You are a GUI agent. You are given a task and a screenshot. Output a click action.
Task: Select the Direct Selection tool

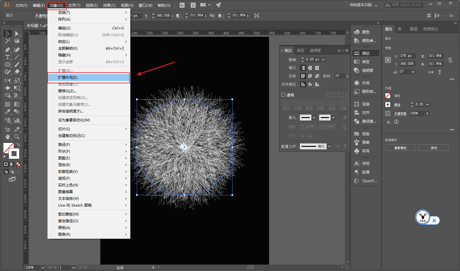click(x=17, y=33)
